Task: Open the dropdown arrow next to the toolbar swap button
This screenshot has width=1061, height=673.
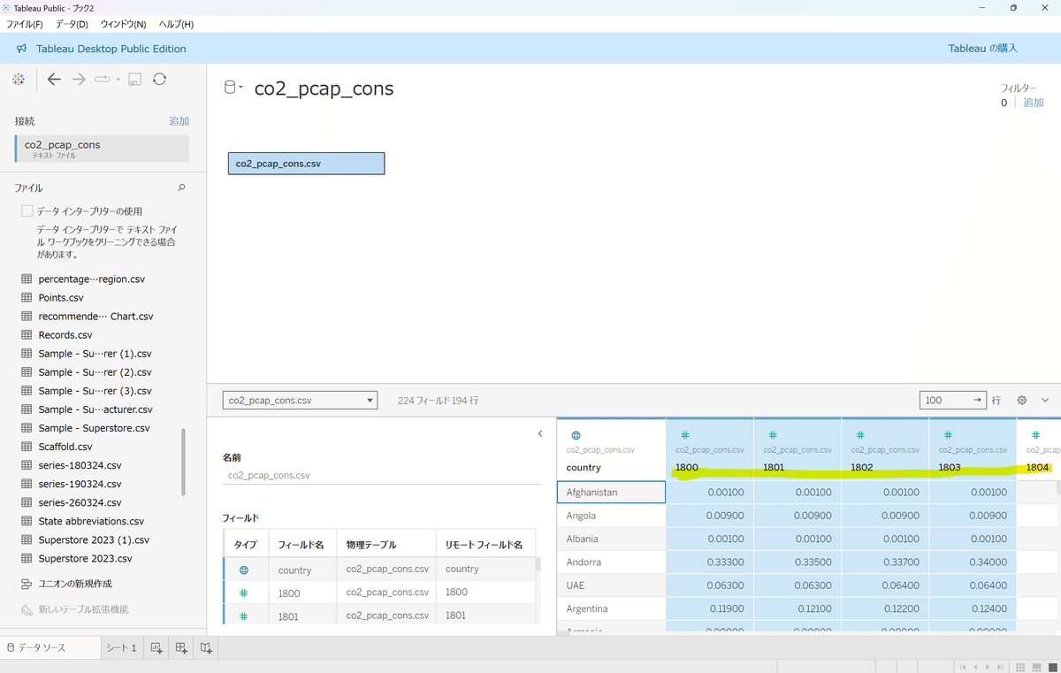Action: pos(118,80)
